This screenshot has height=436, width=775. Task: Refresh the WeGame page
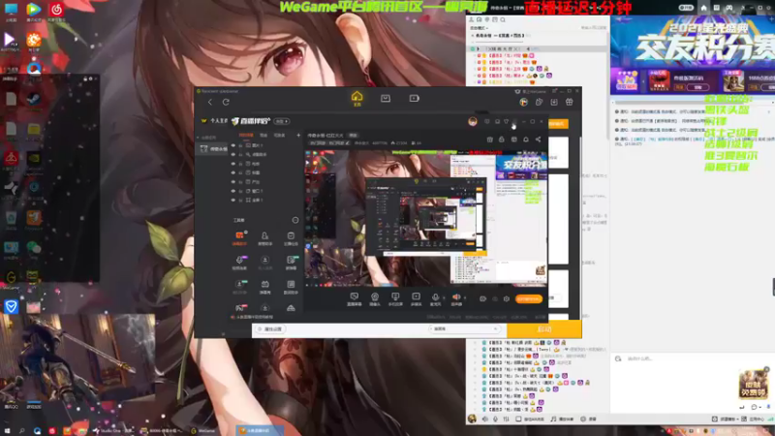click(226, 102)
